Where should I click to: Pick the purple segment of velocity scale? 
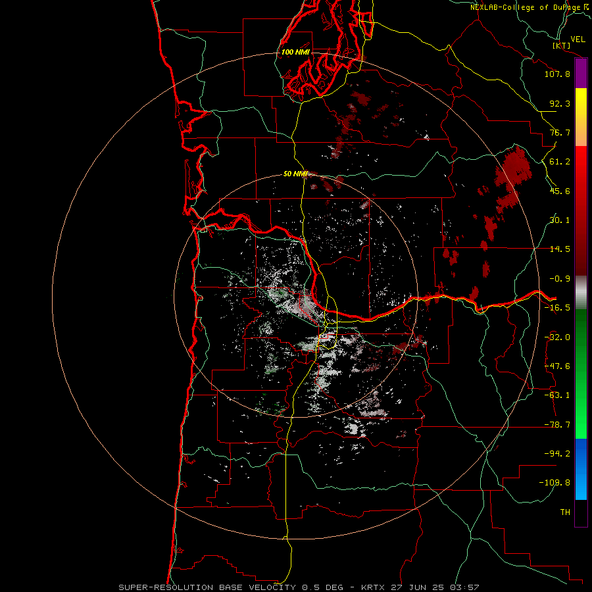click(581, 74)
